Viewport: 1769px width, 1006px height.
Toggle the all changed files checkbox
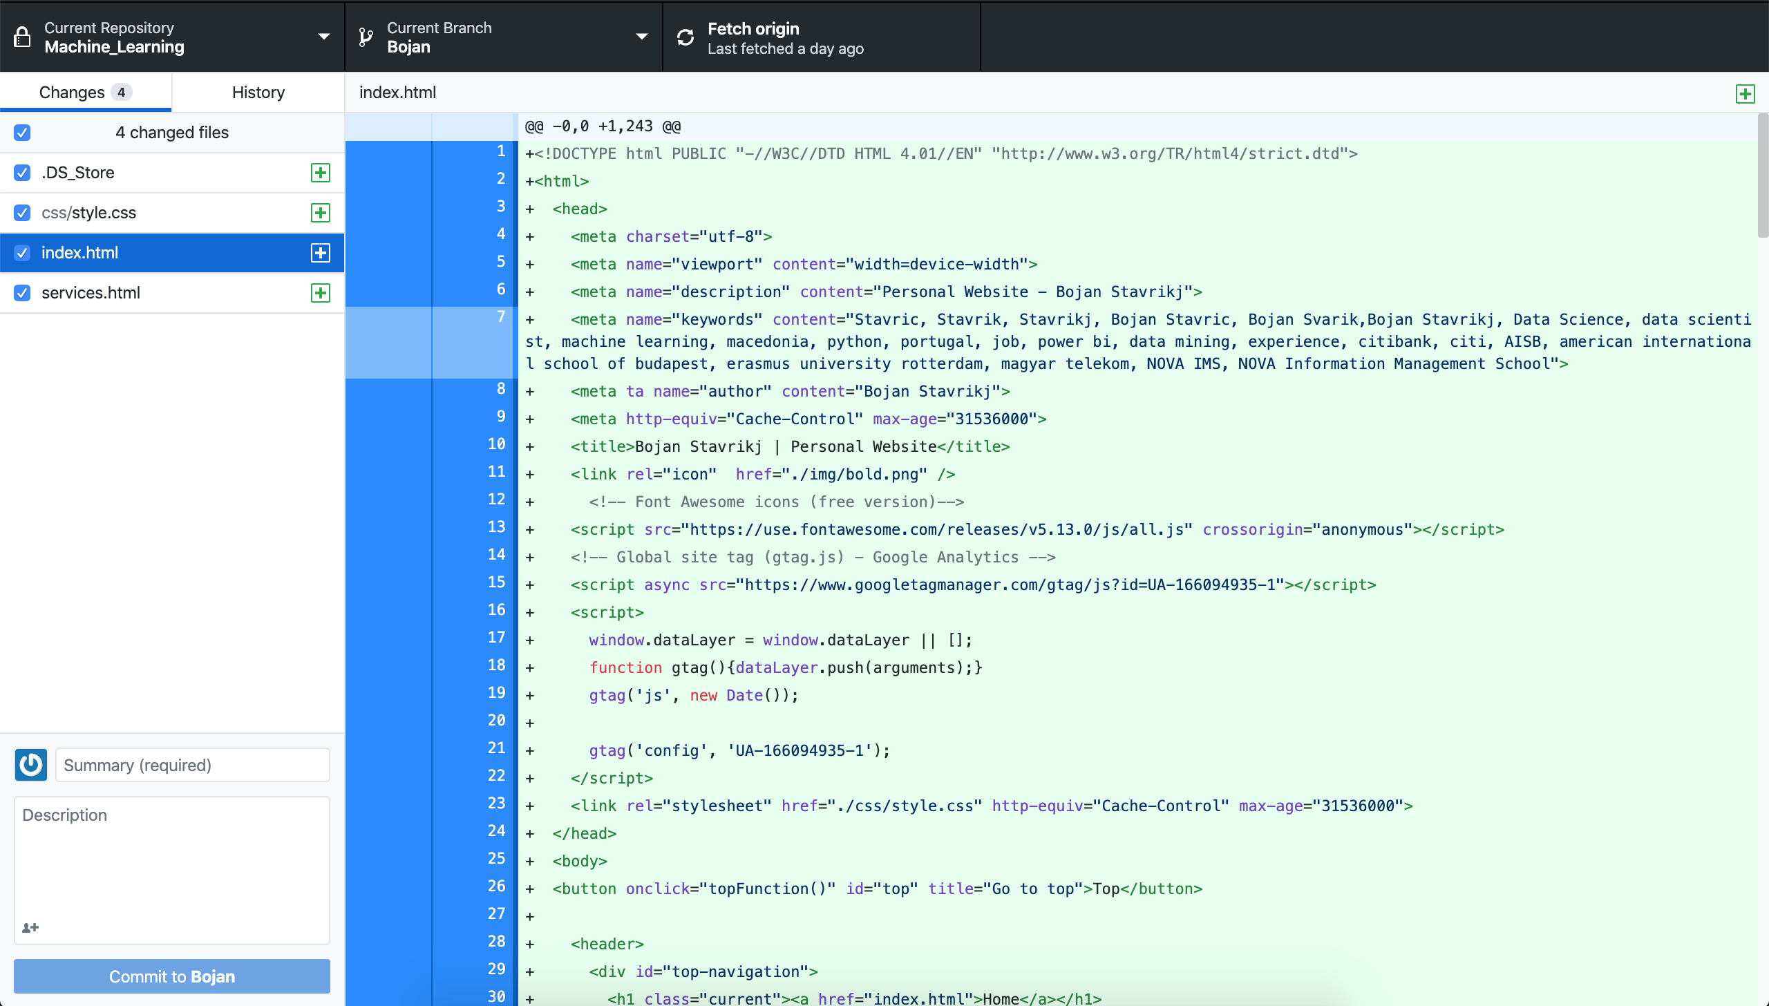click(x=22, y=133)
